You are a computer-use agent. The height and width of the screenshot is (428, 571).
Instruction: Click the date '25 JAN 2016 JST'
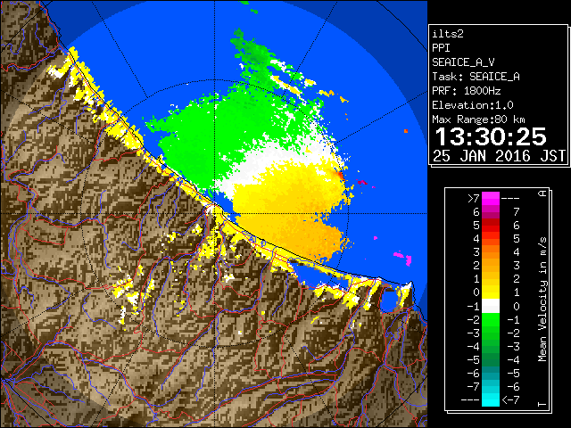(499, 156)
